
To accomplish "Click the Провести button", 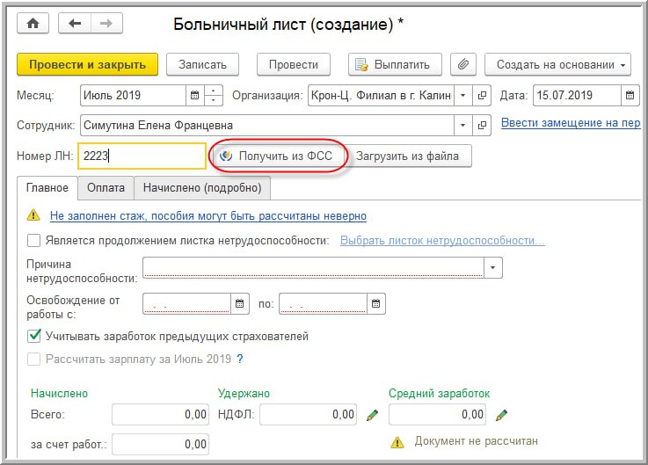I will pyautogui.click(x=294, y=64).
